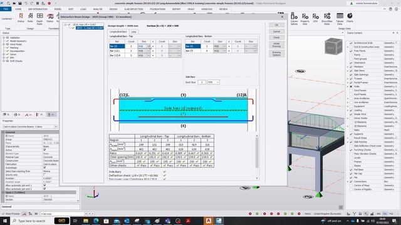401x225 pixels.
Task: Open the Combined type dropdown in ribbon
Action: click(8, 19)
